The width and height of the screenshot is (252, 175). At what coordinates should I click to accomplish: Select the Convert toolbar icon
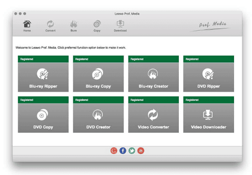[50, 26]
